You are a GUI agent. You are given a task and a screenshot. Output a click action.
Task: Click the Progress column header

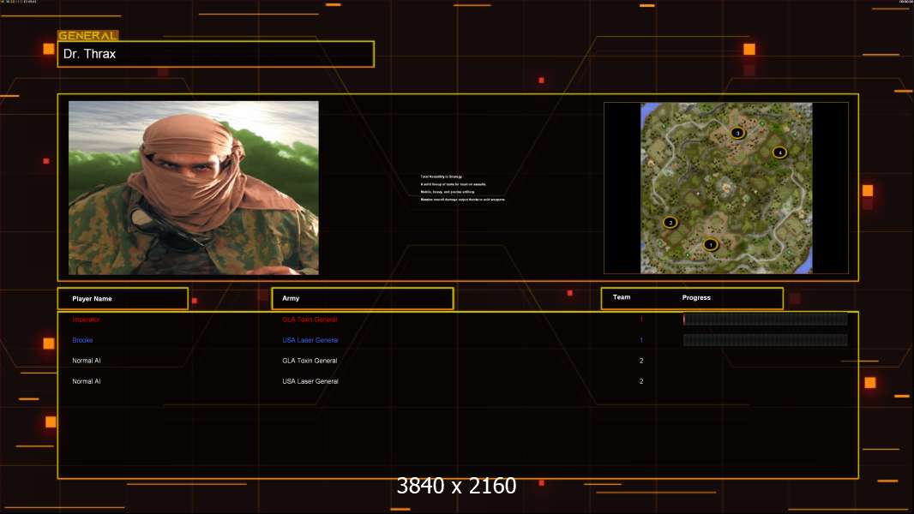696,297
